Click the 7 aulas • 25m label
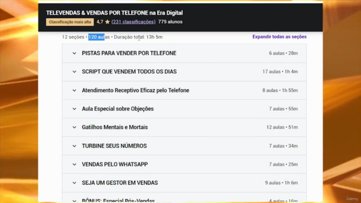Screen dimensions: 361x203 [x=283, y=164]
